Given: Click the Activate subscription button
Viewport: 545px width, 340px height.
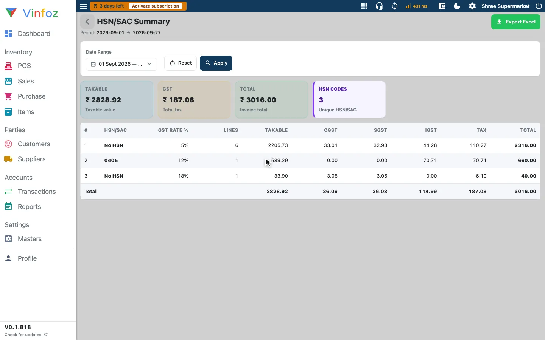Looking at the screenshot, I should pos(156,6).
